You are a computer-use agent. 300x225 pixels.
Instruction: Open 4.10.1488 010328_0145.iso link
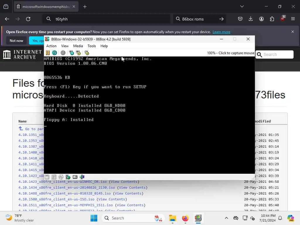64,193
